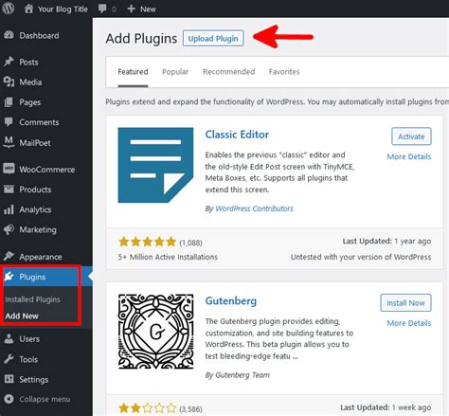This screenshot has height=416, width=449.
Task: Open More Details for Gutenberg
Action: (x=409, y=323)
